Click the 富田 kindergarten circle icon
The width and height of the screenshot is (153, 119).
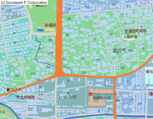[x=47, y=25]
